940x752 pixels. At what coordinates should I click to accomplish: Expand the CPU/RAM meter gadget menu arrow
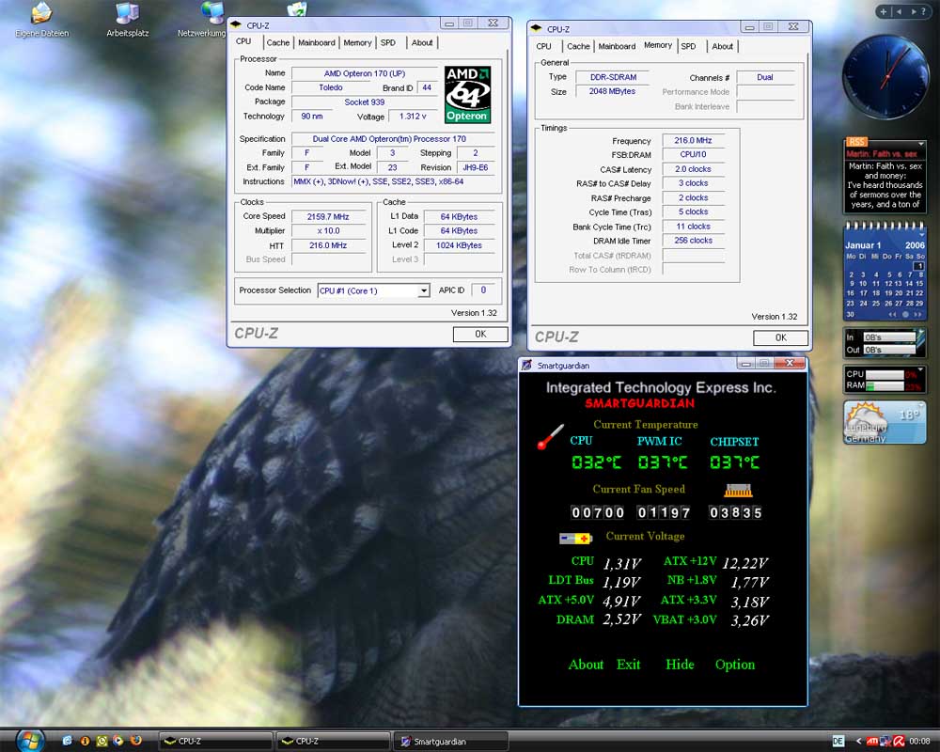click(921, 369)
